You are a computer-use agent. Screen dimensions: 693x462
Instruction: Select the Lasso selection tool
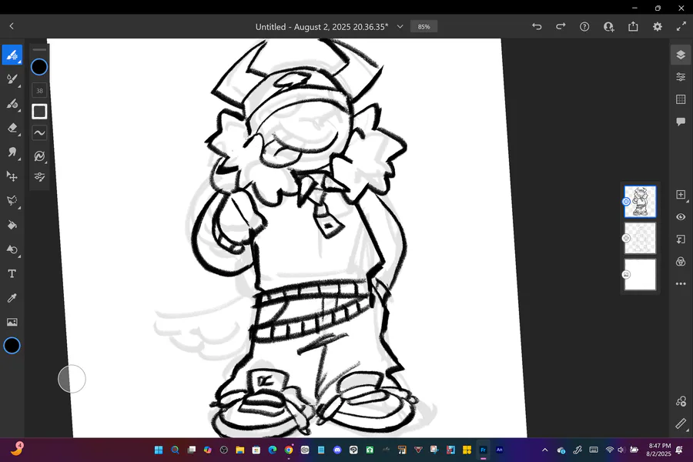tap(12, 201)
